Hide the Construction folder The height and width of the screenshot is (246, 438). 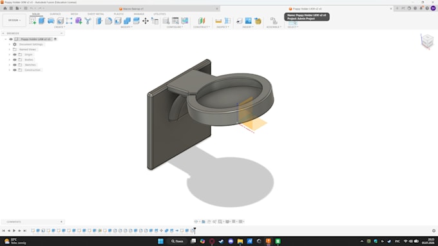tap(15, 70)
